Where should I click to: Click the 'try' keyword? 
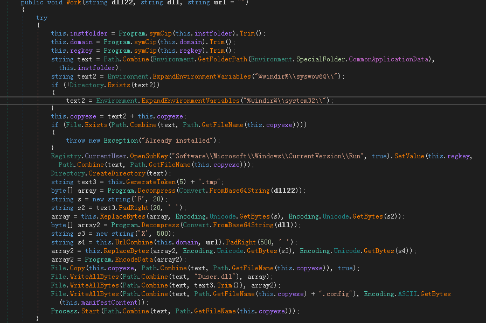41,18
